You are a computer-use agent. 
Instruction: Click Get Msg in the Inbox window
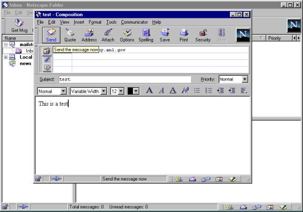[x=19, y=26]
